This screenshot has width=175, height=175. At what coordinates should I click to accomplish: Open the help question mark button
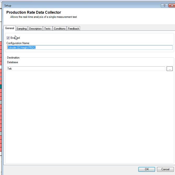coord(164,5)
